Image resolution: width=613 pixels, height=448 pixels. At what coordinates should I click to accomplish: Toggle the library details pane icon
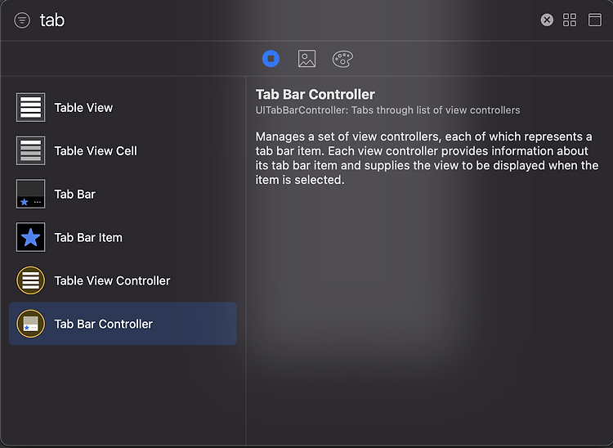(x=595, y=20)
